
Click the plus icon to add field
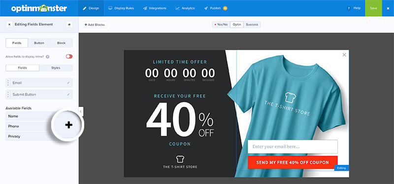click(x=68, y=125)
